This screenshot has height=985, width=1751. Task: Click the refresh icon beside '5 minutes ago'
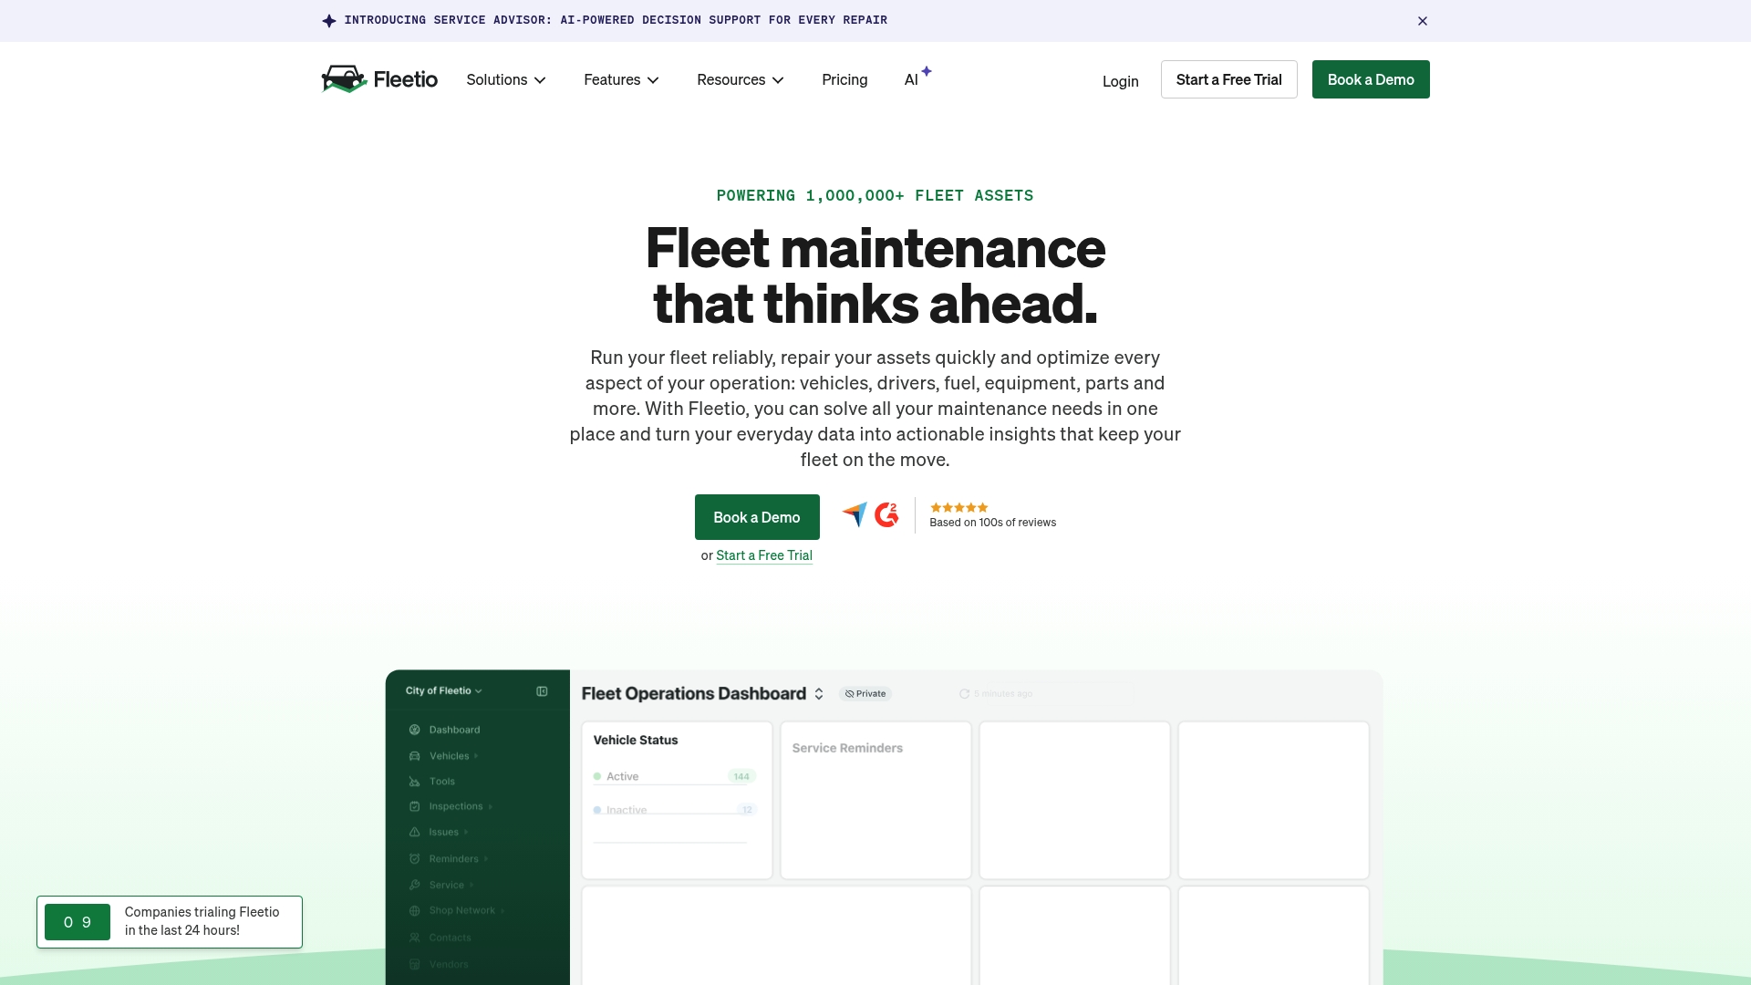(964, 694)
